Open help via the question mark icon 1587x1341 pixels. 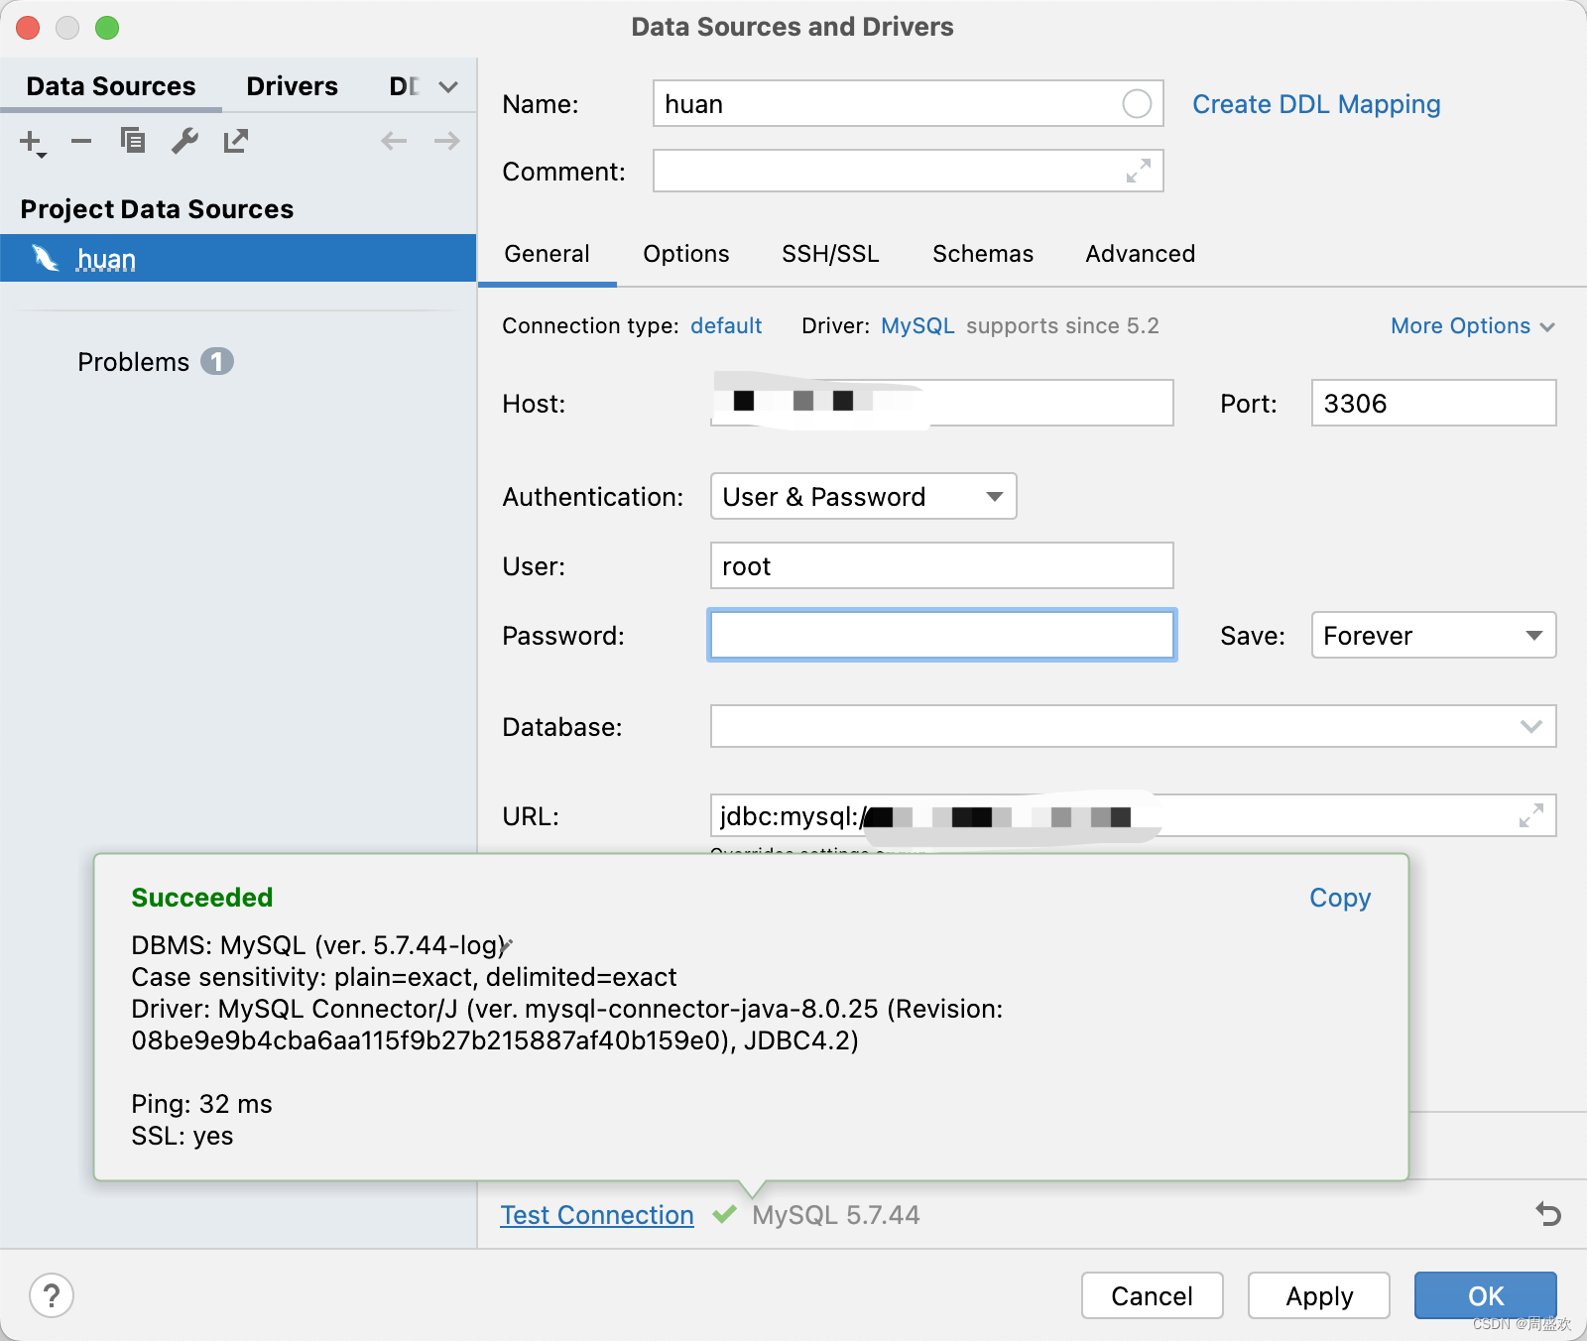point(52,1295)
